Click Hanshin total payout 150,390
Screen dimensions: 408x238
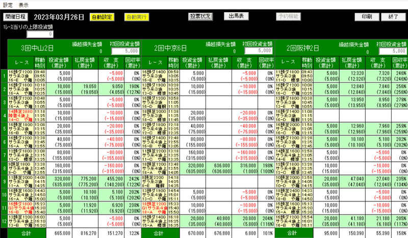(x=352, y=233)
